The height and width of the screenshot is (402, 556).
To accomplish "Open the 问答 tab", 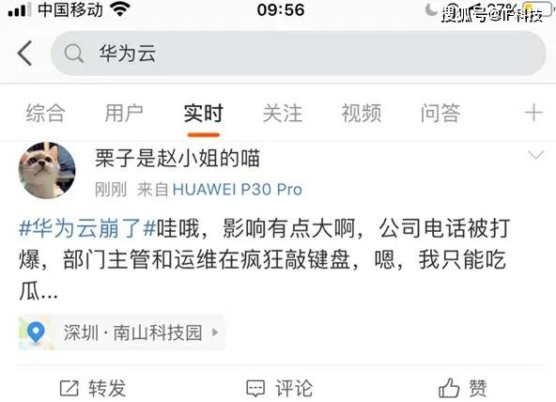I will pos(440,114).
